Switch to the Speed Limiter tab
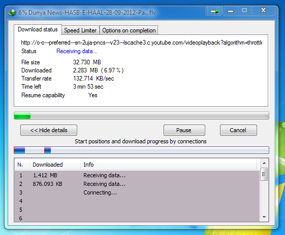 coord(80,30)
